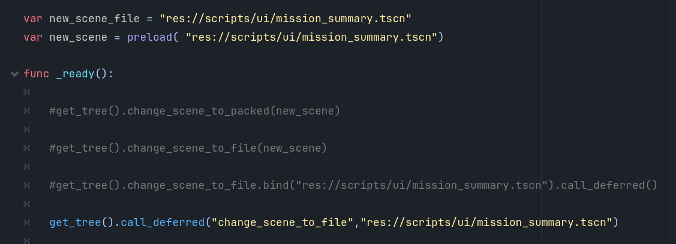Image resolution: width=676 pixels, height=244 pixels.
Task: Click the var keyword before new_scene
Action: pyautogui.click(x=32, y=37)
